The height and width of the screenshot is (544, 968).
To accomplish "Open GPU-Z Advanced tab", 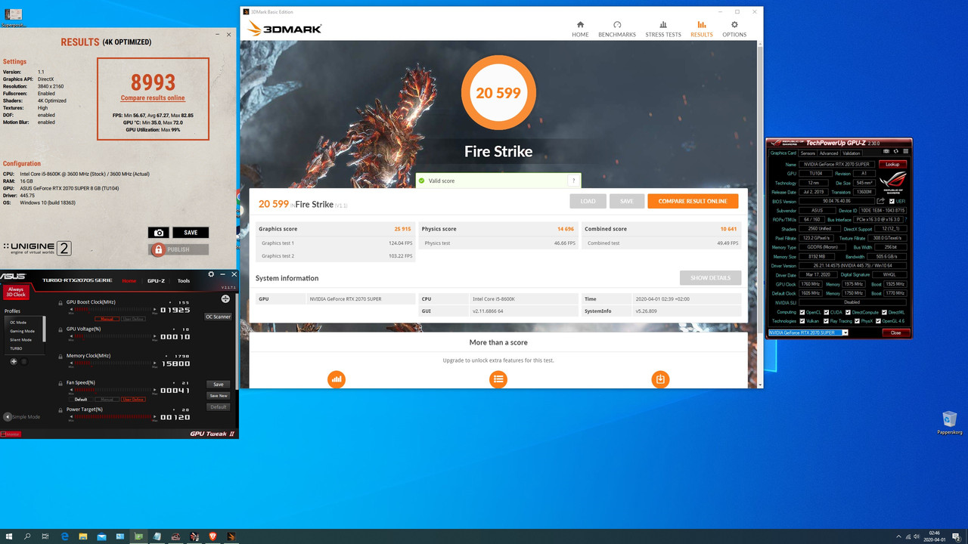I will (829, 153).
